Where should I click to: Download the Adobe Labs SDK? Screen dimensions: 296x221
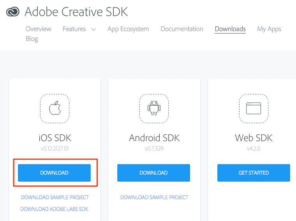coord(55,209)
